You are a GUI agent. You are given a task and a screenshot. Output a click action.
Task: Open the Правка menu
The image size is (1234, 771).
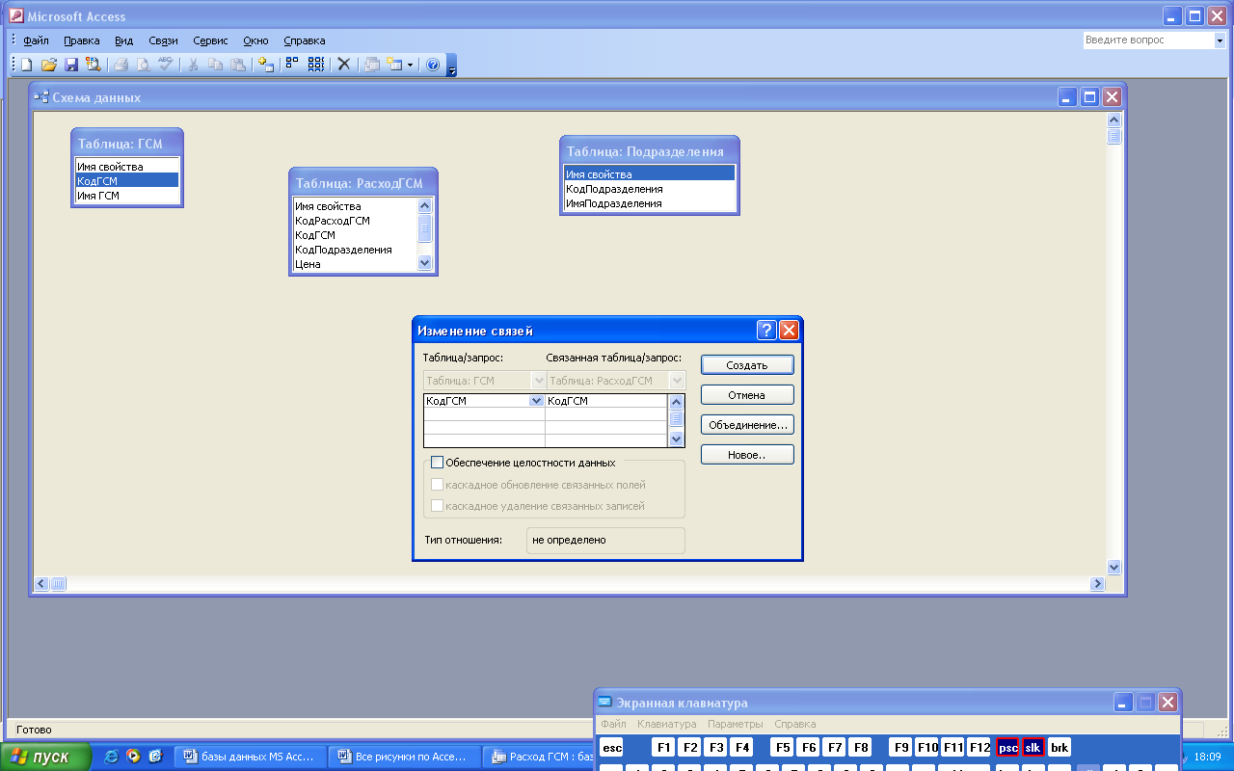click(82, 40)
